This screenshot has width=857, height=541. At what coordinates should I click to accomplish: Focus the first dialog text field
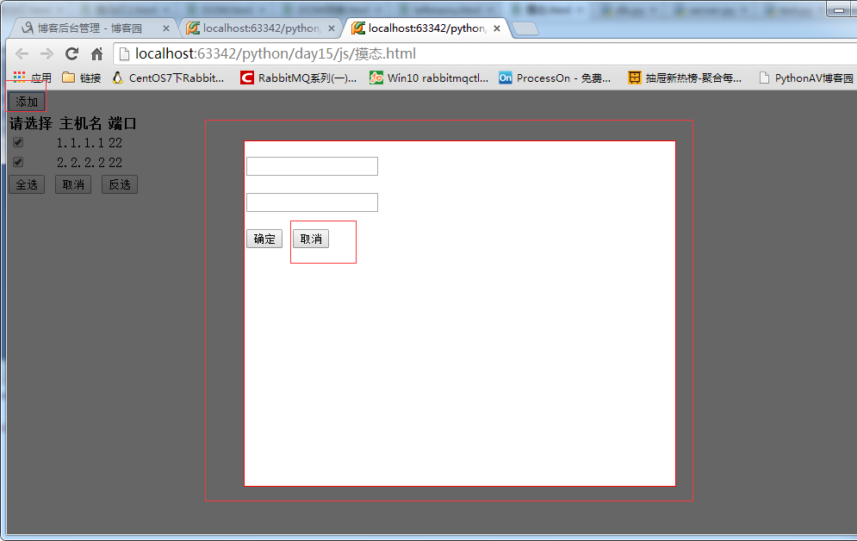click(312, 166)
